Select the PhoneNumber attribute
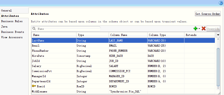The image size is (224, 95). (40, 51)
